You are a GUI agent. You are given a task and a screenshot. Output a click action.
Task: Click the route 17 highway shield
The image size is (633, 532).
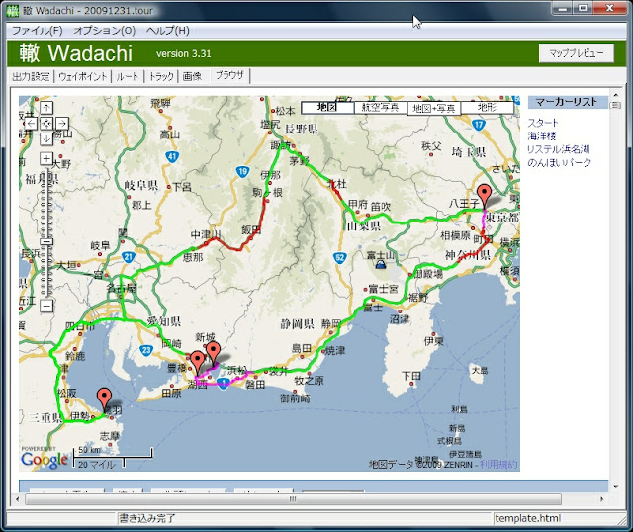(x=479, y=125)
